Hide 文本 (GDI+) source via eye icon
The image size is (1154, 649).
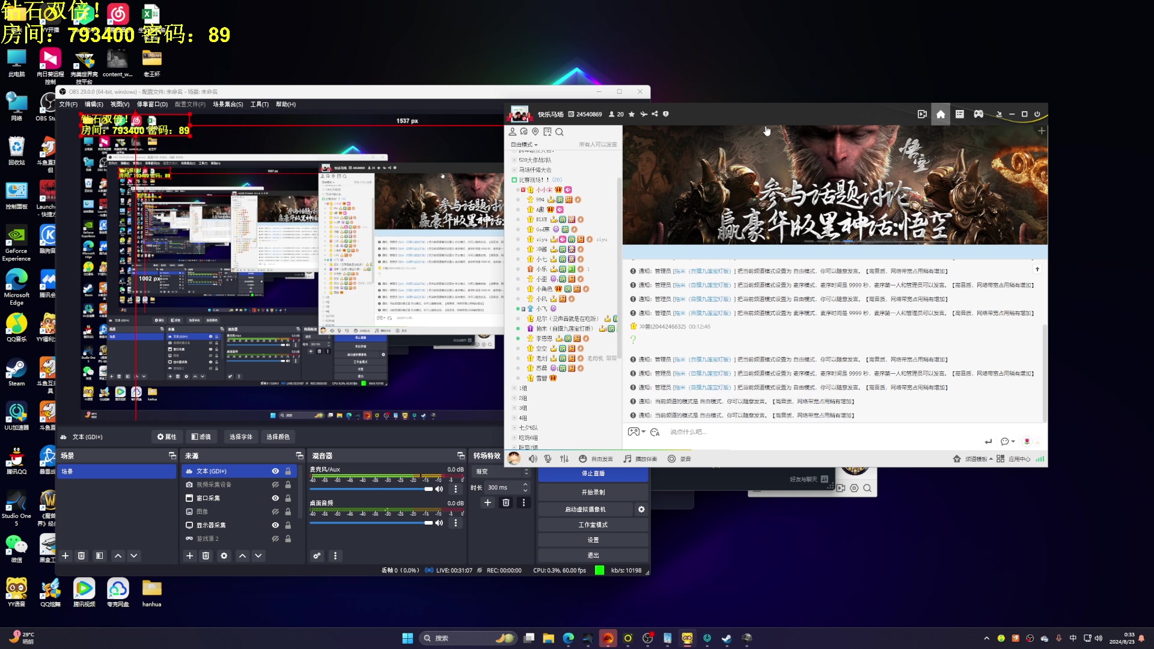click(x=275, y=472)
